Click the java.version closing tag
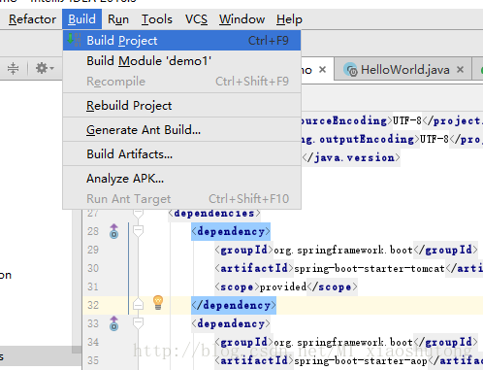The width and height of the screenshot is (483, 370). [351, 157]
